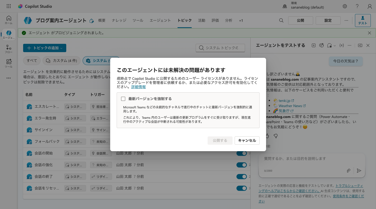Open the sidebar more options ellipsis

click(9, 78)
